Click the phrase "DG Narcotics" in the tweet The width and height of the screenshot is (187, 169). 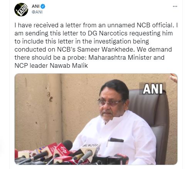(x=108, y=33)
